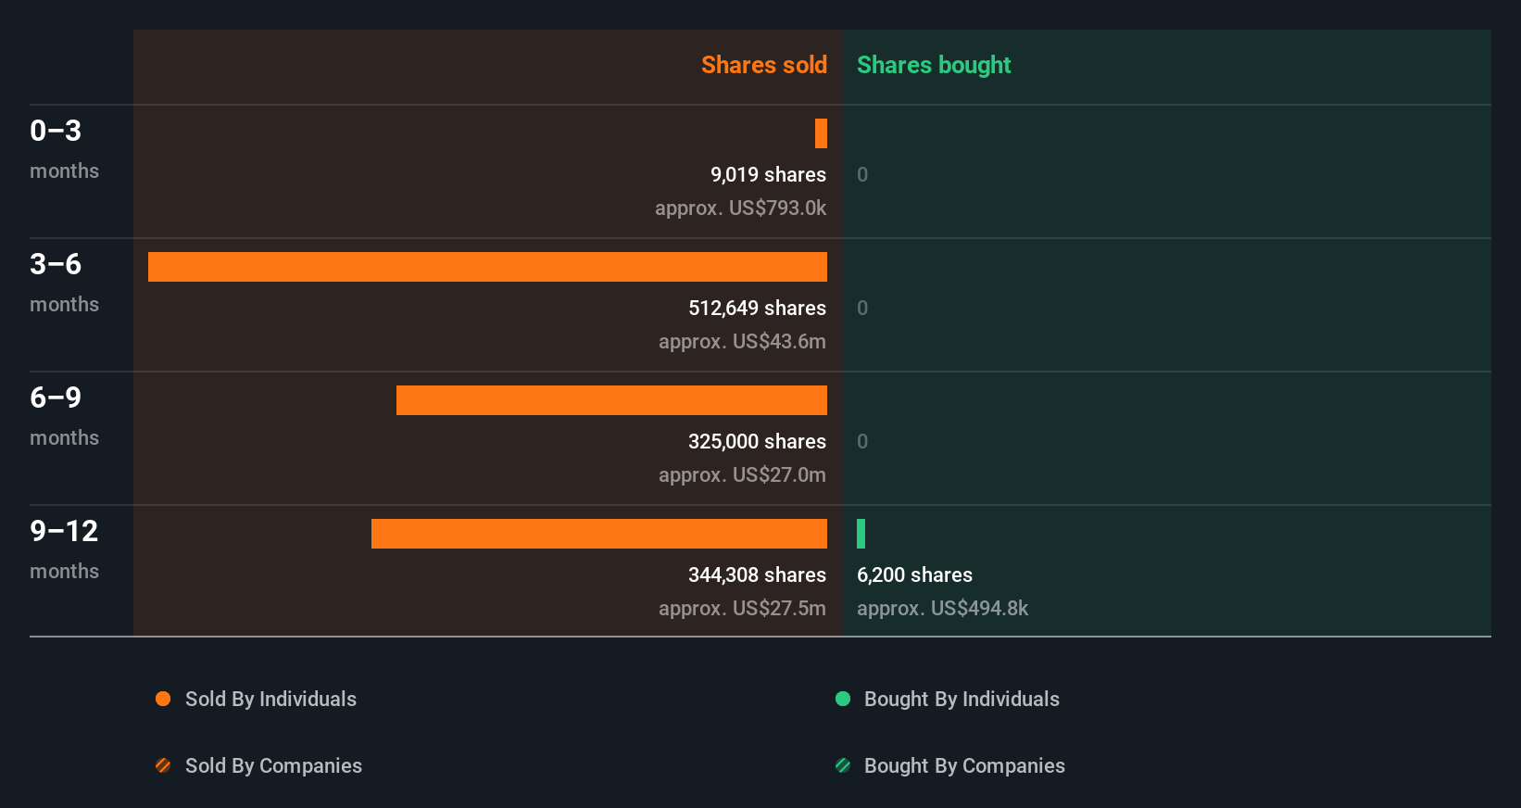
Task: Click the approx. US$793.0k value
Action: click(x=740, y=208)
